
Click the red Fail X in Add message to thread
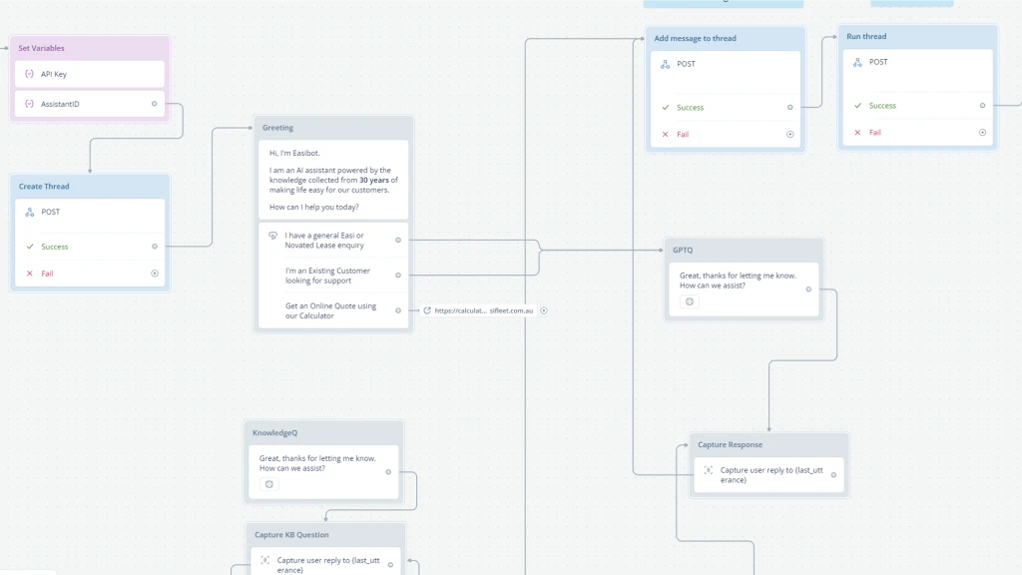click(x=665, y=134)
